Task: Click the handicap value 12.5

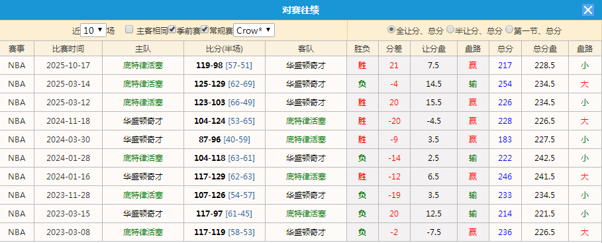Action: tap(434, 213)
